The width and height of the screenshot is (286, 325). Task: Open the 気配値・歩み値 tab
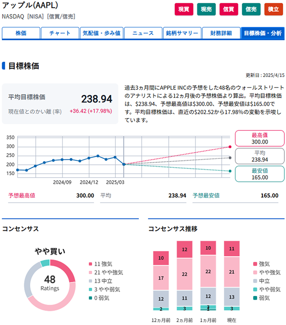click(102, 33)
